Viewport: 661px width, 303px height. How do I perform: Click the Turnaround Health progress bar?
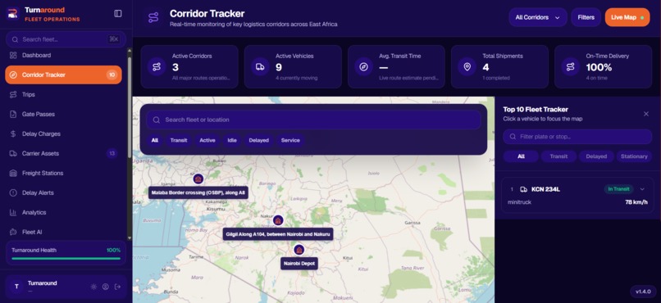point(66,259)
